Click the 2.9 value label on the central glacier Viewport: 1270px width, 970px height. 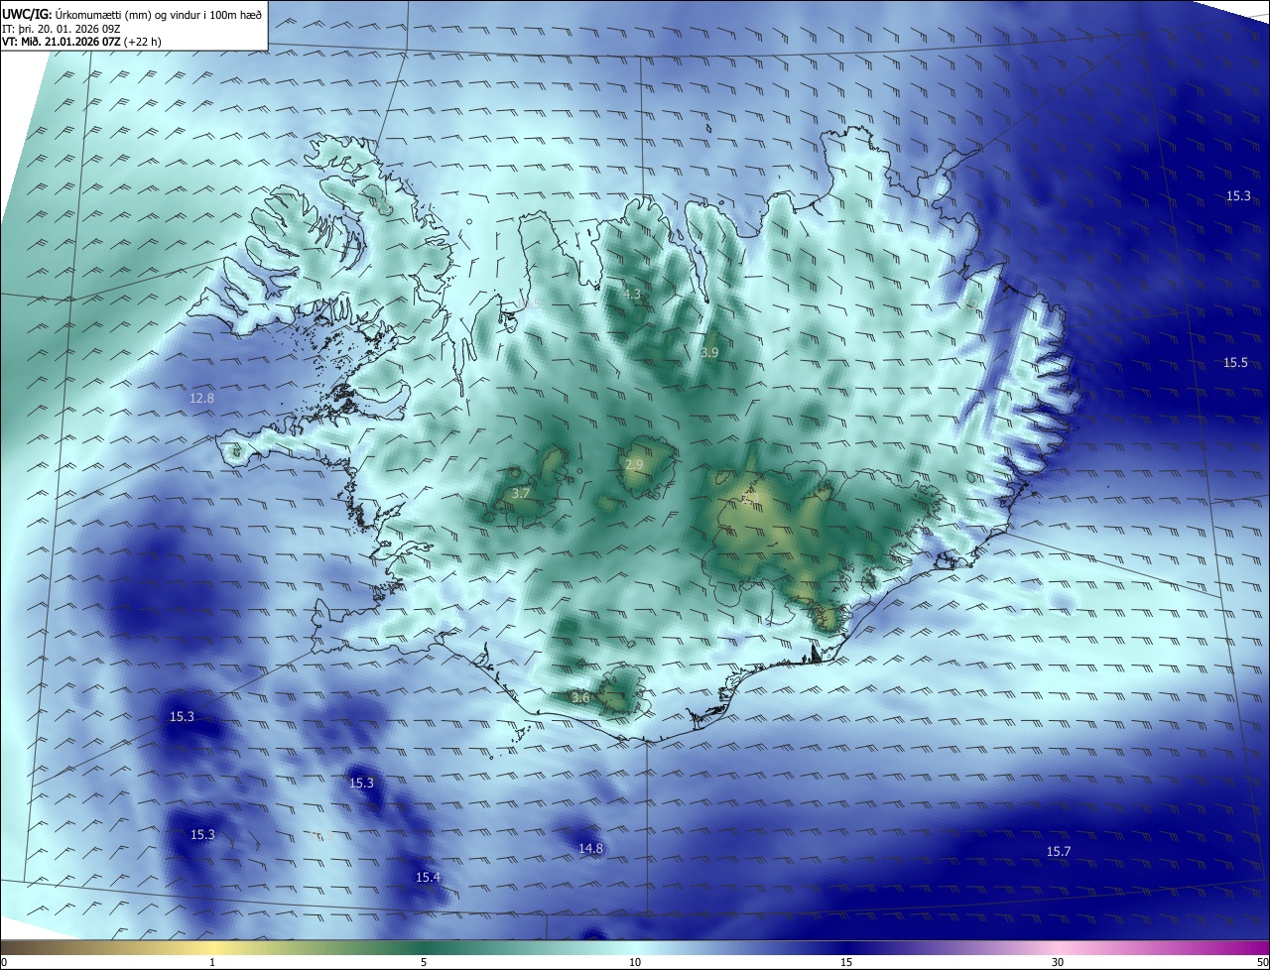pyautogui.click(x=634, y=465)
